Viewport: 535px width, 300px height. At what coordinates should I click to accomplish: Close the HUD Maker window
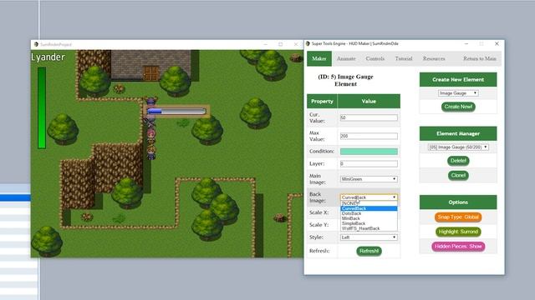tap(497, 44)
